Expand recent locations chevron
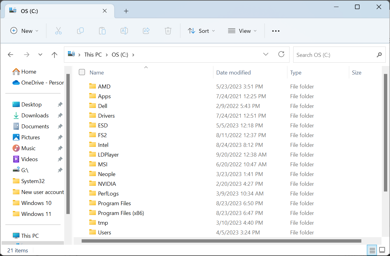This screenshot has width=390, height=256. pos(40,55)
